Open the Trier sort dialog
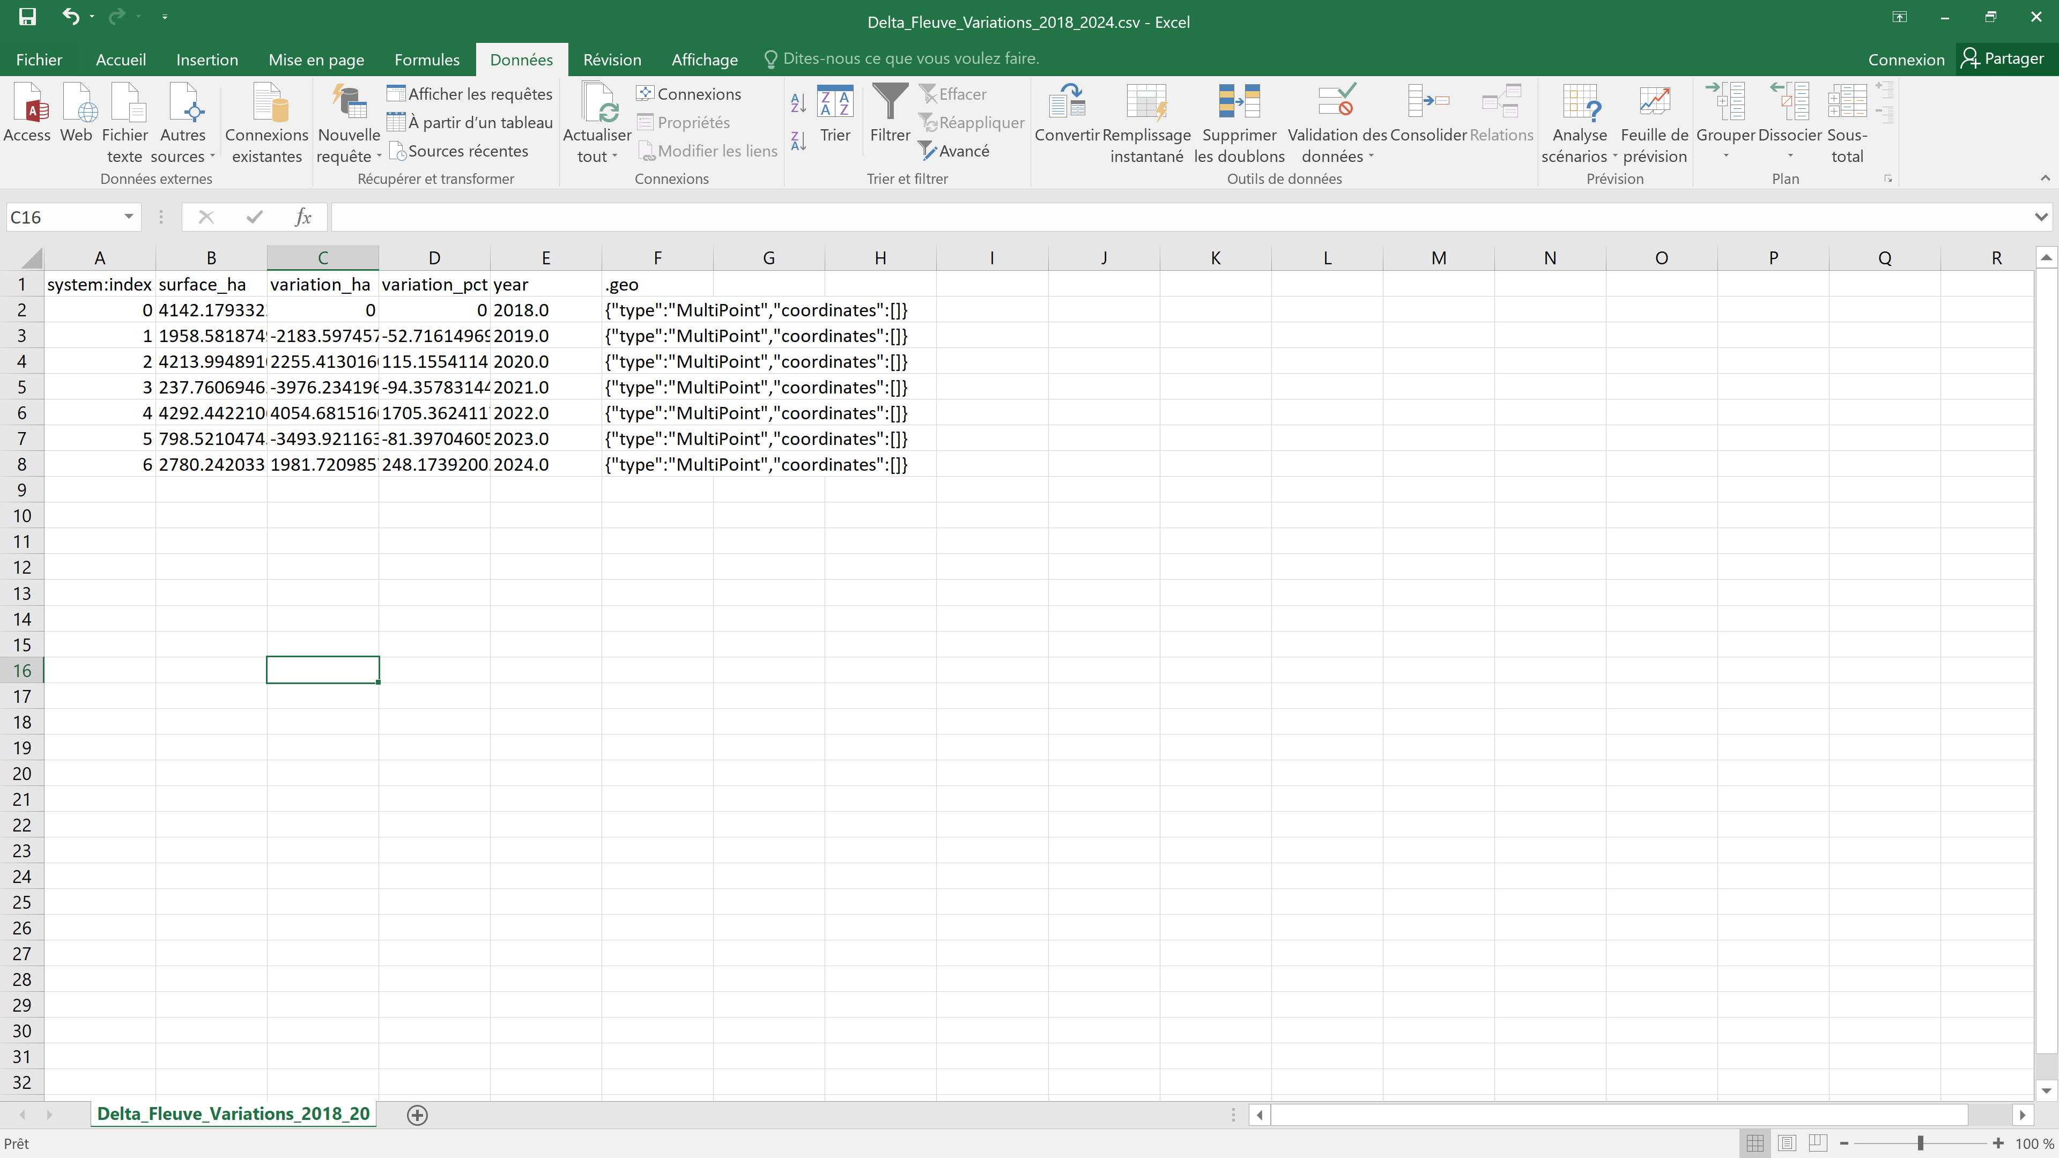This screenshot has height=1158, width=2059. (835, 114)
